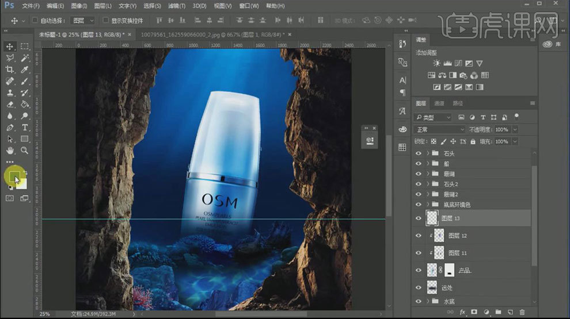Image resolution: width=570 pixels, height=319 pixels.
Task: Select the Blur tool
Action: click(10, 116)
